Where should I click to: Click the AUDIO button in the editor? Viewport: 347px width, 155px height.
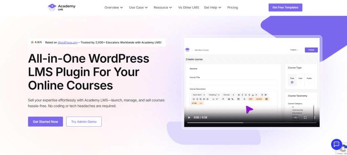click(259, 99)
